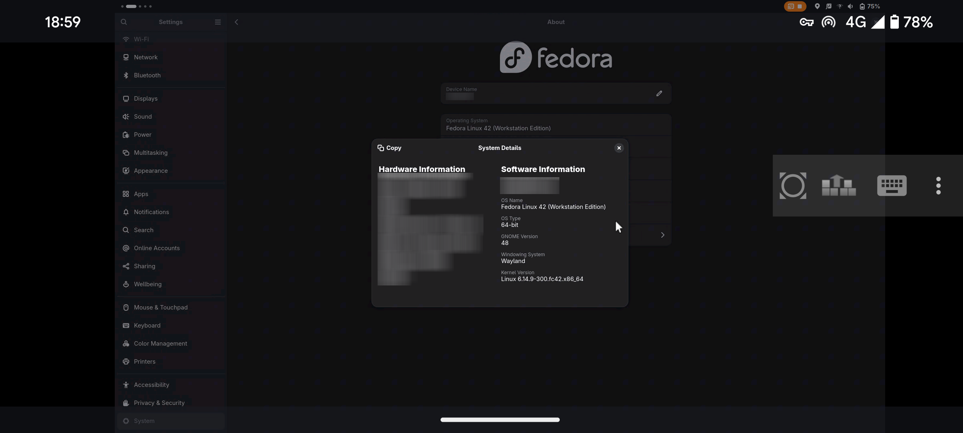The image size is (963, 433).
Task: Select the Online Accounts label
Action: [x=157, y=248]
